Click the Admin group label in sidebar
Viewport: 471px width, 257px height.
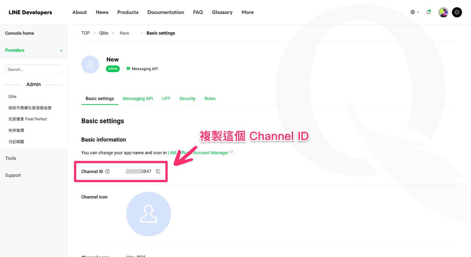[x=33, y=84]
